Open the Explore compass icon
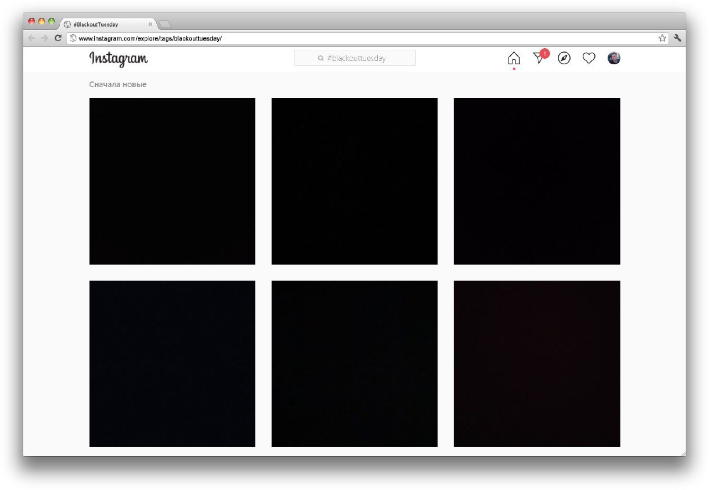This screenshot has height=490, width=709. pyautogui.click(x=564, y=58)
